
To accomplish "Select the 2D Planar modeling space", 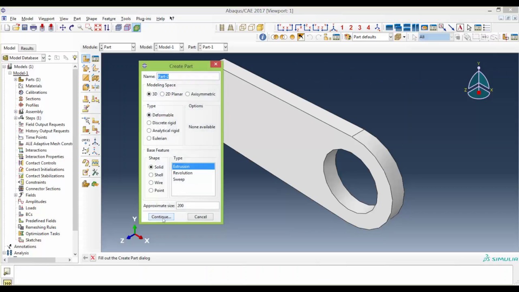I will 171,94.
